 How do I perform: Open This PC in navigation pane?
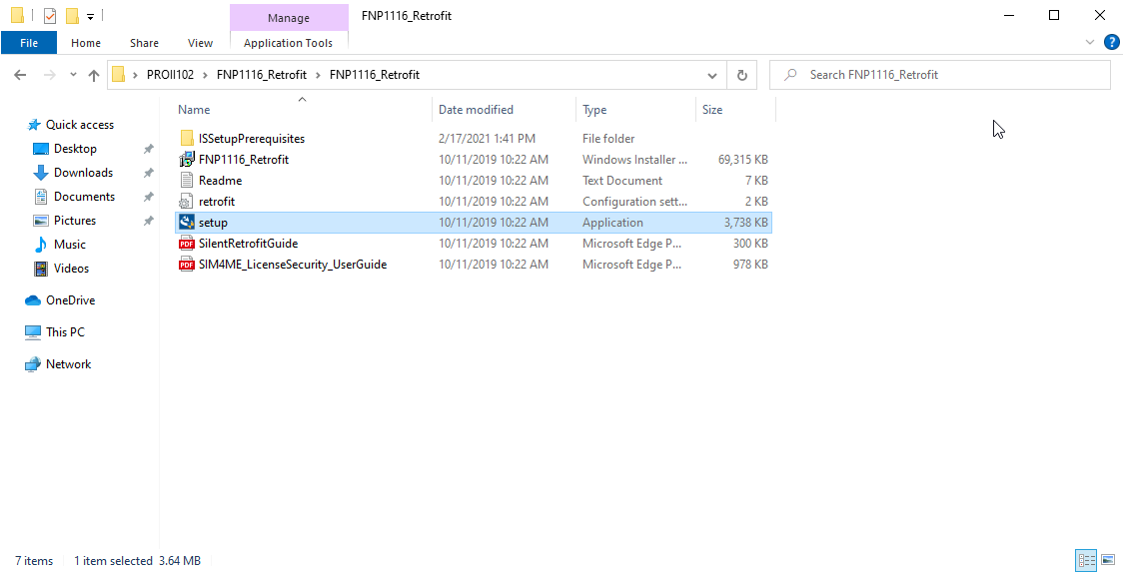pyautogui.click(x=65, y=332)
